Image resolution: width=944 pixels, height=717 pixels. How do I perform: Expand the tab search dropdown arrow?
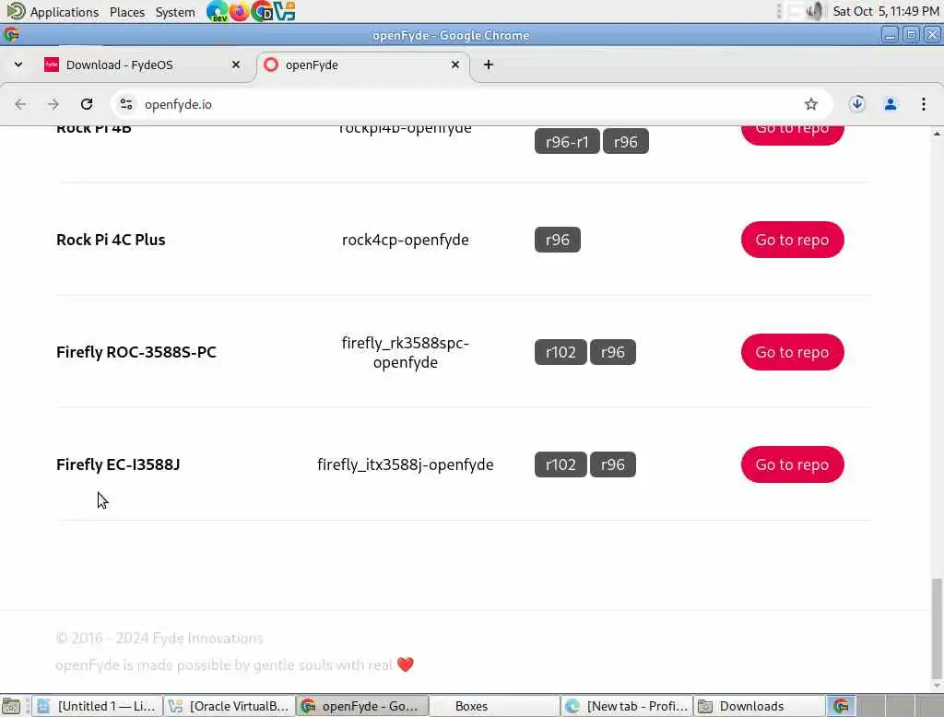18,65
